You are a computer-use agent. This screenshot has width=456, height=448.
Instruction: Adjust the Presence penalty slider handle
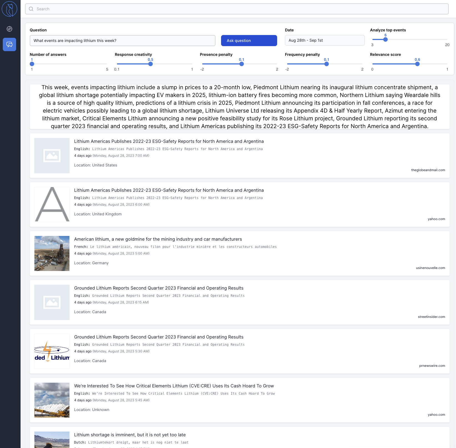pos(242,64)
